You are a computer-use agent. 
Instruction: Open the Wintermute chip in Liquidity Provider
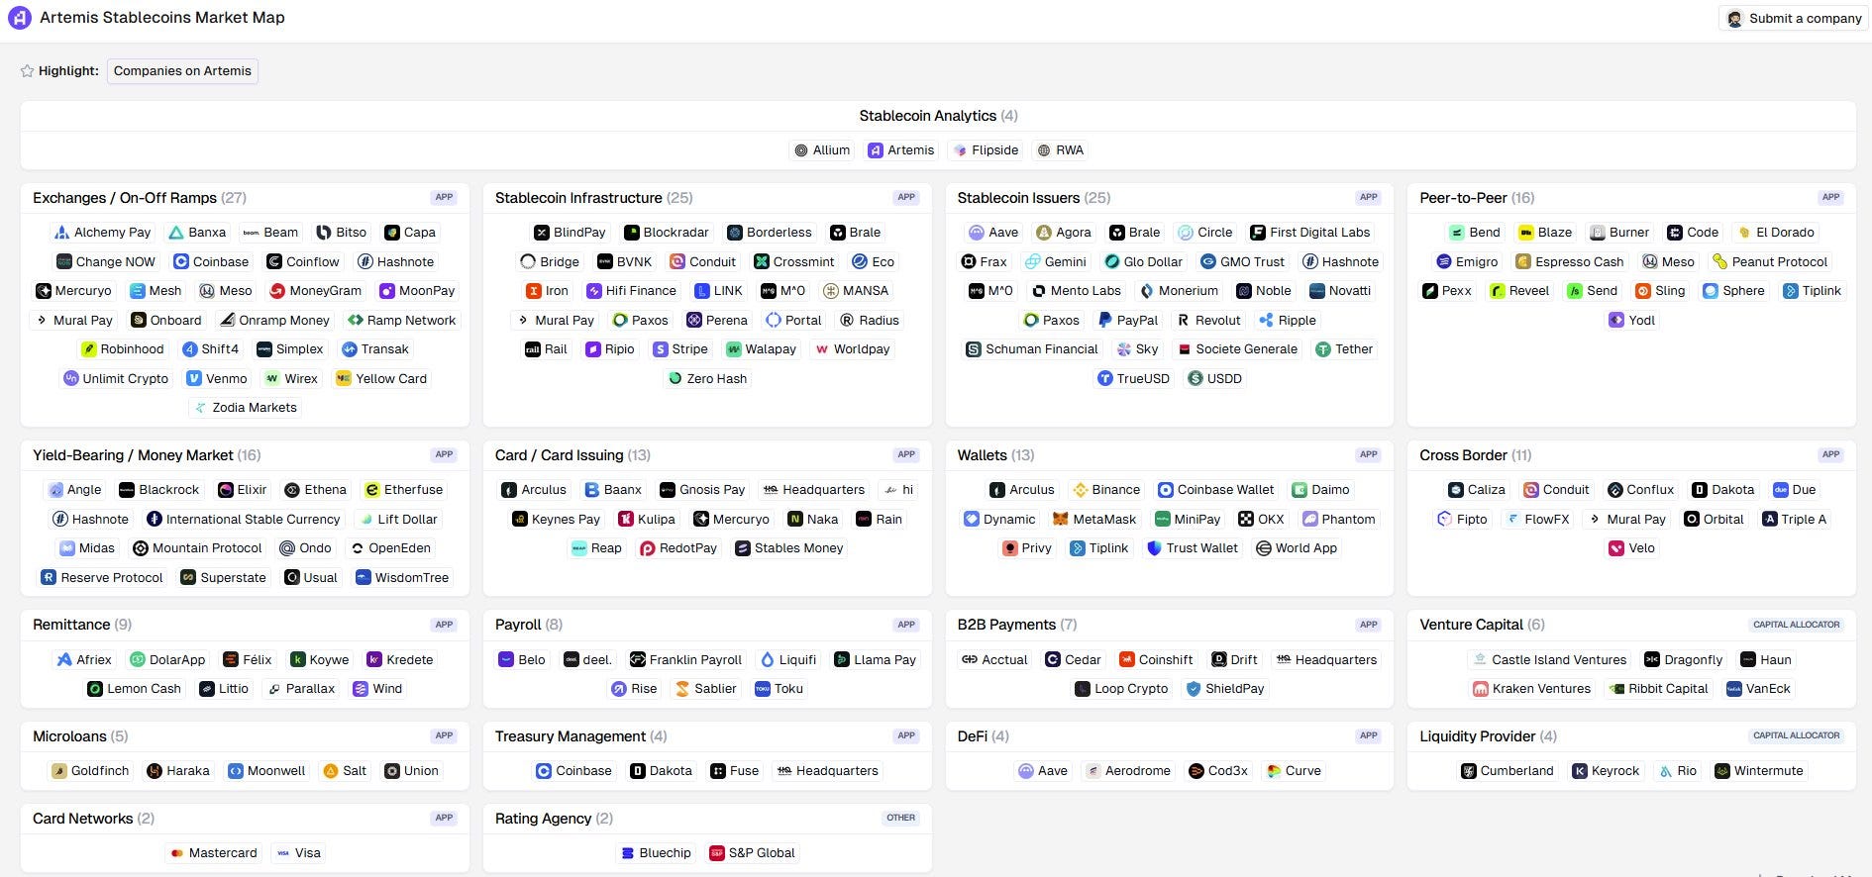(x=1759, y=771)
